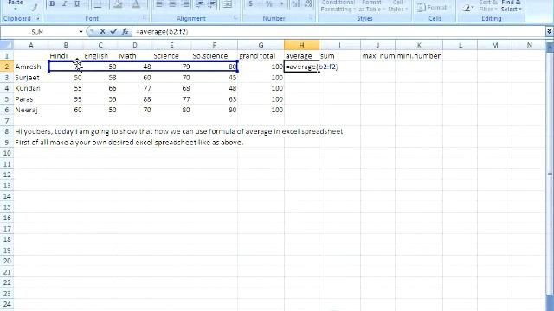This screenshot has width=554, height=311.
Task: Click the 'Surjeet' name cell
Action: (x=31, y=77)
